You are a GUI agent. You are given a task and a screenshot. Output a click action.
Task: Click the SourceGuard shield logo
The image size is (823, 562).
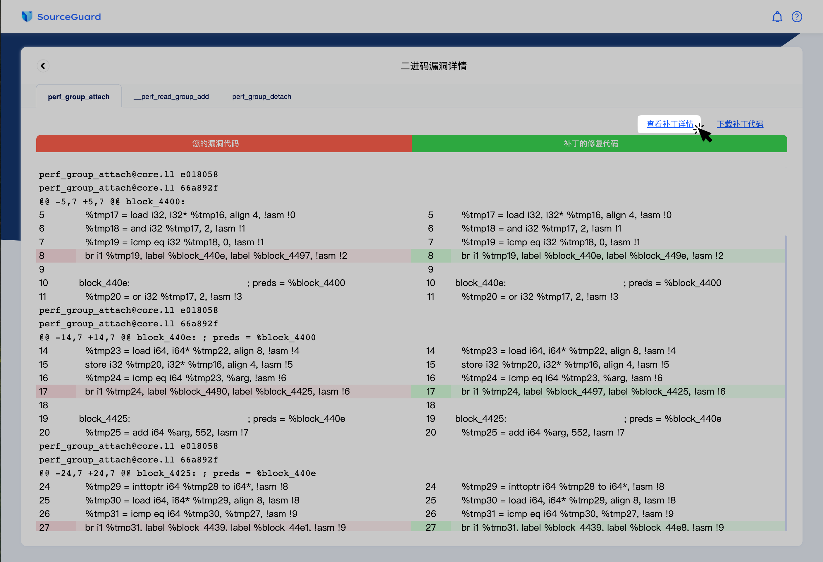point(27,17)
